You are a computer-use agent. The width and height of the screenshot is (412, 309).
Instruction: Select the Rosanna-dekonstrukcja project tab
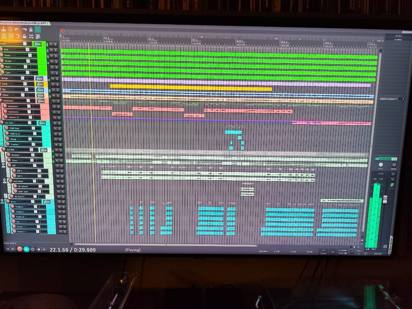[x=24, y=23]
